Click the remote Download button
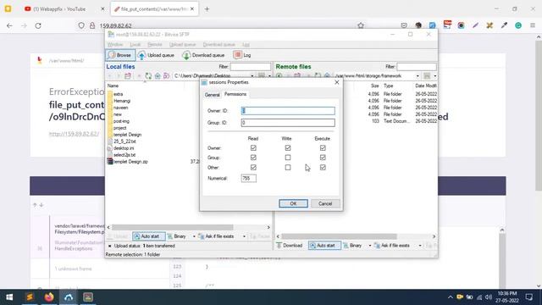 pos(290,245)
